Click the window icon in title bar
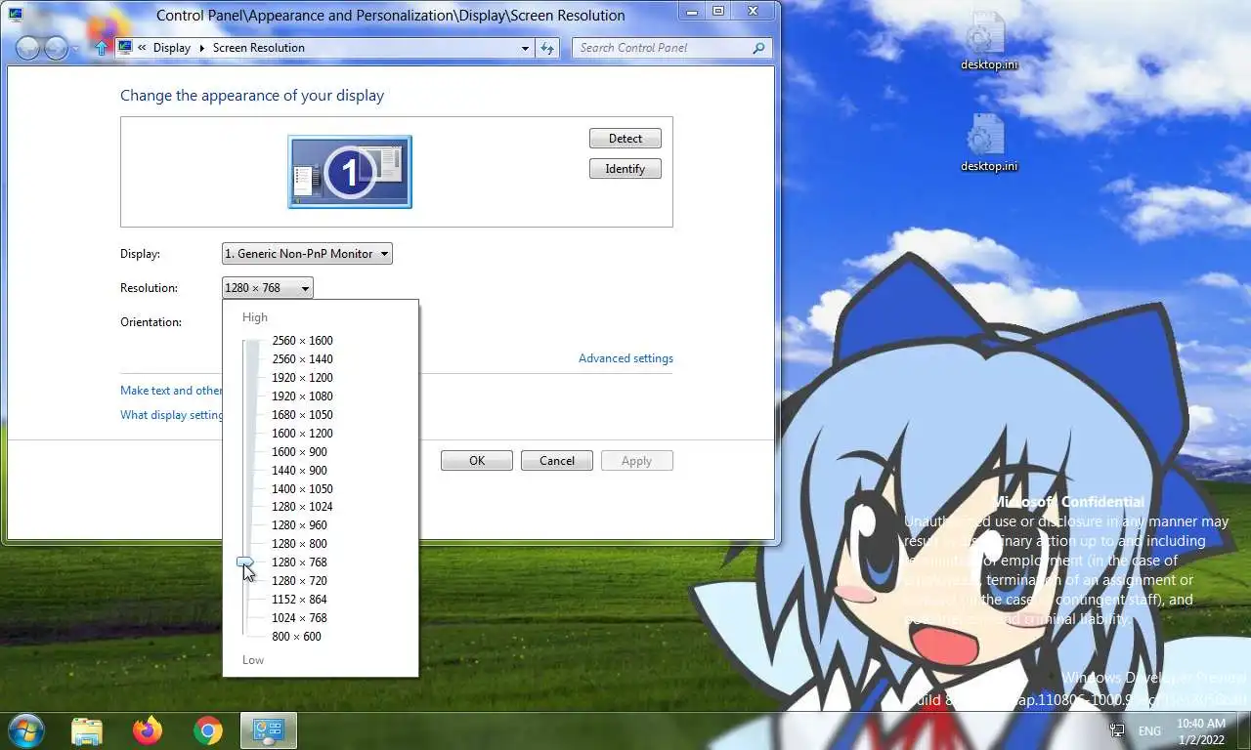The height and width of the screenshot is (750, 1251). [x=16, y=15]
